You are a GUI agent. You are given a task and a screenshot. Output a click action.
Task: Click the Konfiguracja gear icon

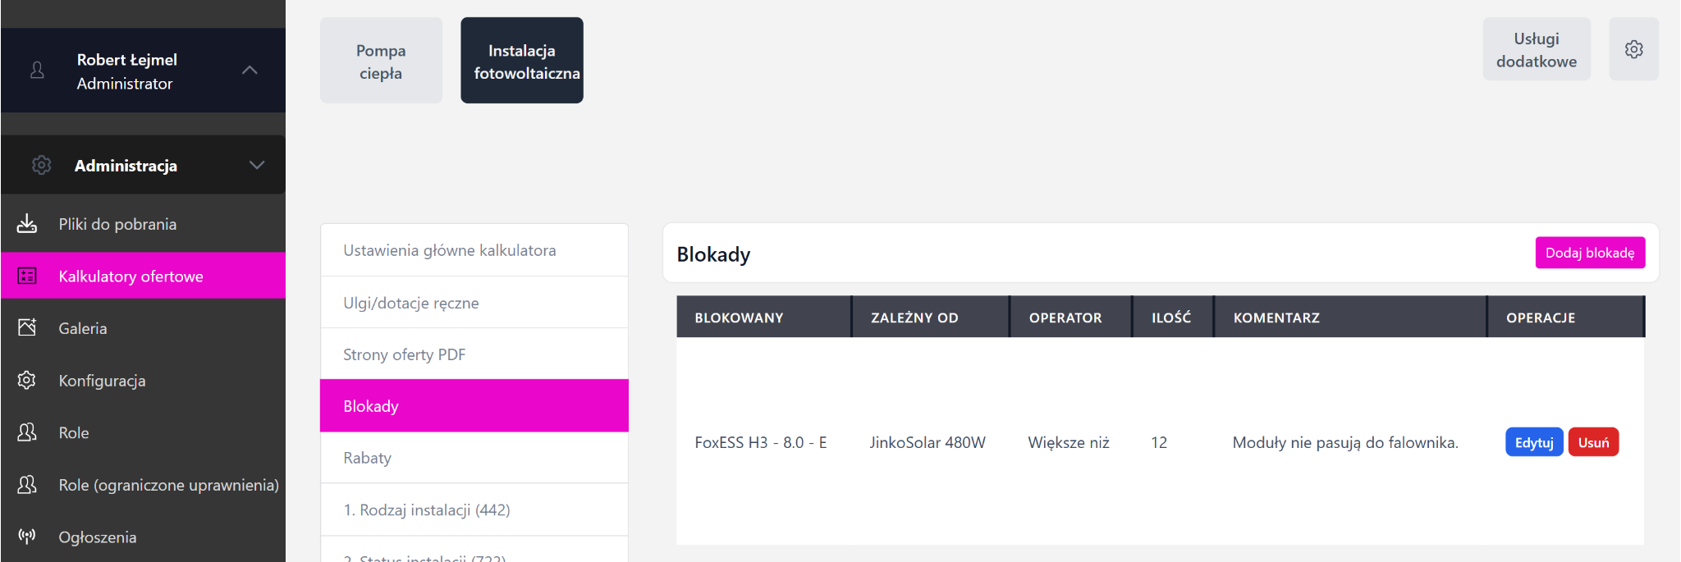coord(27,380)
